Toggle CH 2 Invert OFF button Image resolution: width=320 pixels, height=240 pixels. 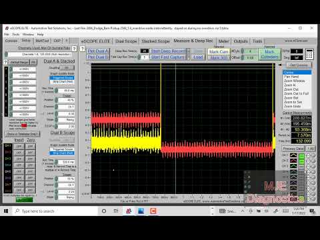point(19,153)
